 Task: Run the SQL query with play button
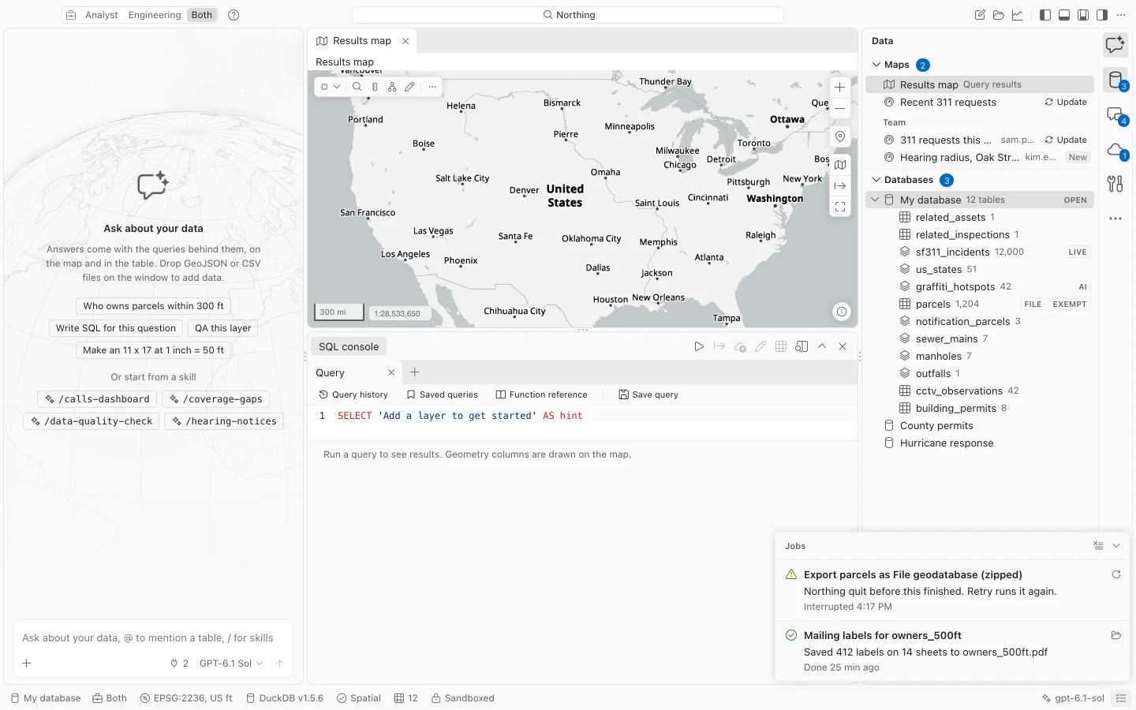coord(699,346)
